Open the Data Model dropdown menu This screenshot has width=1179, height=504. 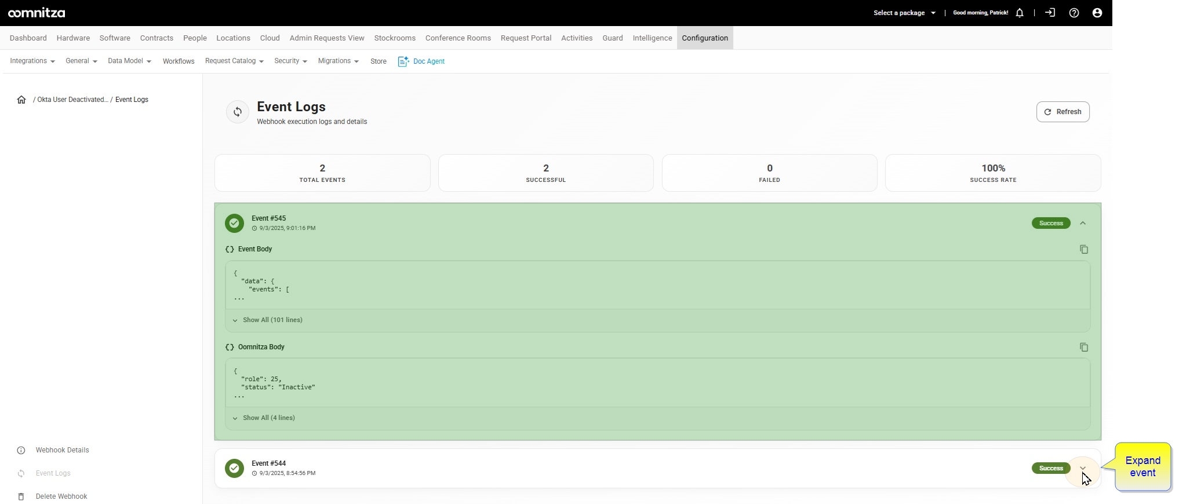(129, 61)
